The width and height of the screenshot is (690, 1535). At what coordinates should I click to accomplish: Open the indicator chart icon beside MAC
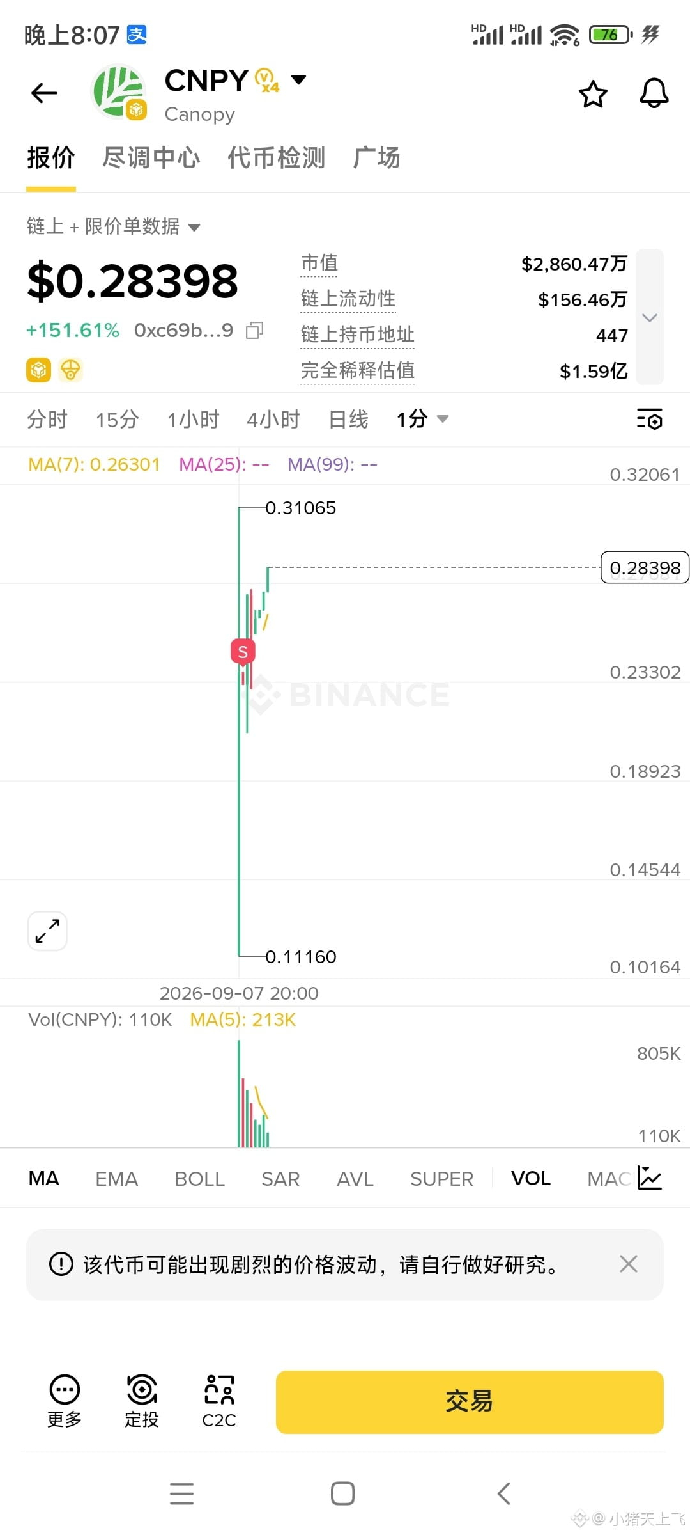(x=650, y=1178)
